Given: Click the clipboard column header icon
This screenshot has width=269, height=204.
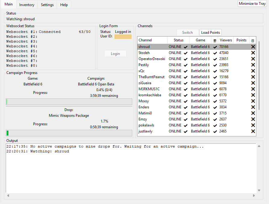Looking at the screenshot, I should pyautogui.click(x=253, y=40).
